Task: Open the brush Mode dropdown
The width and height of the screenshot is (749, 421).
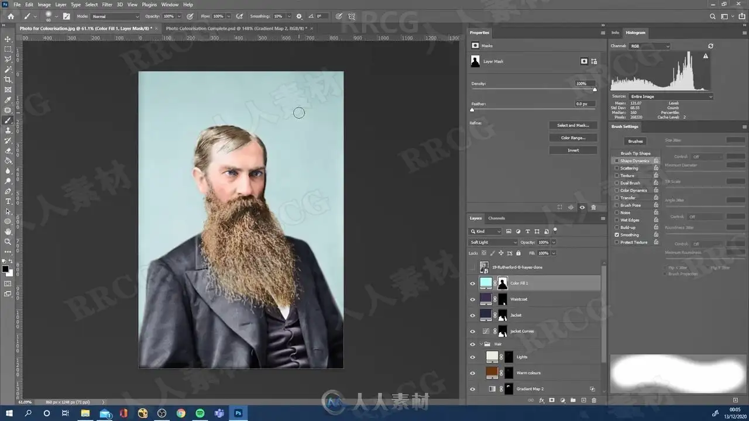Action: coord(115,16)
